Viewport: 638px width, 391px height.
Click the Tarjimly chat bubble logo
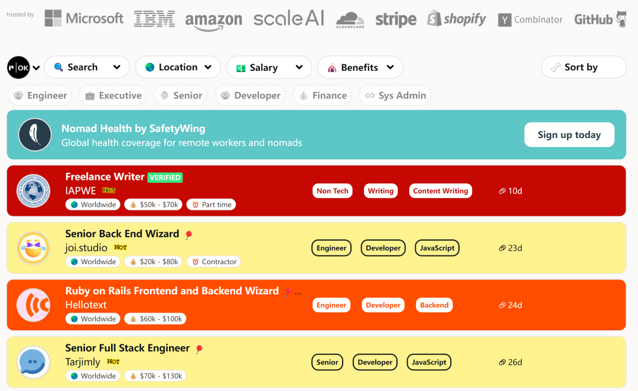coord(33,362)
